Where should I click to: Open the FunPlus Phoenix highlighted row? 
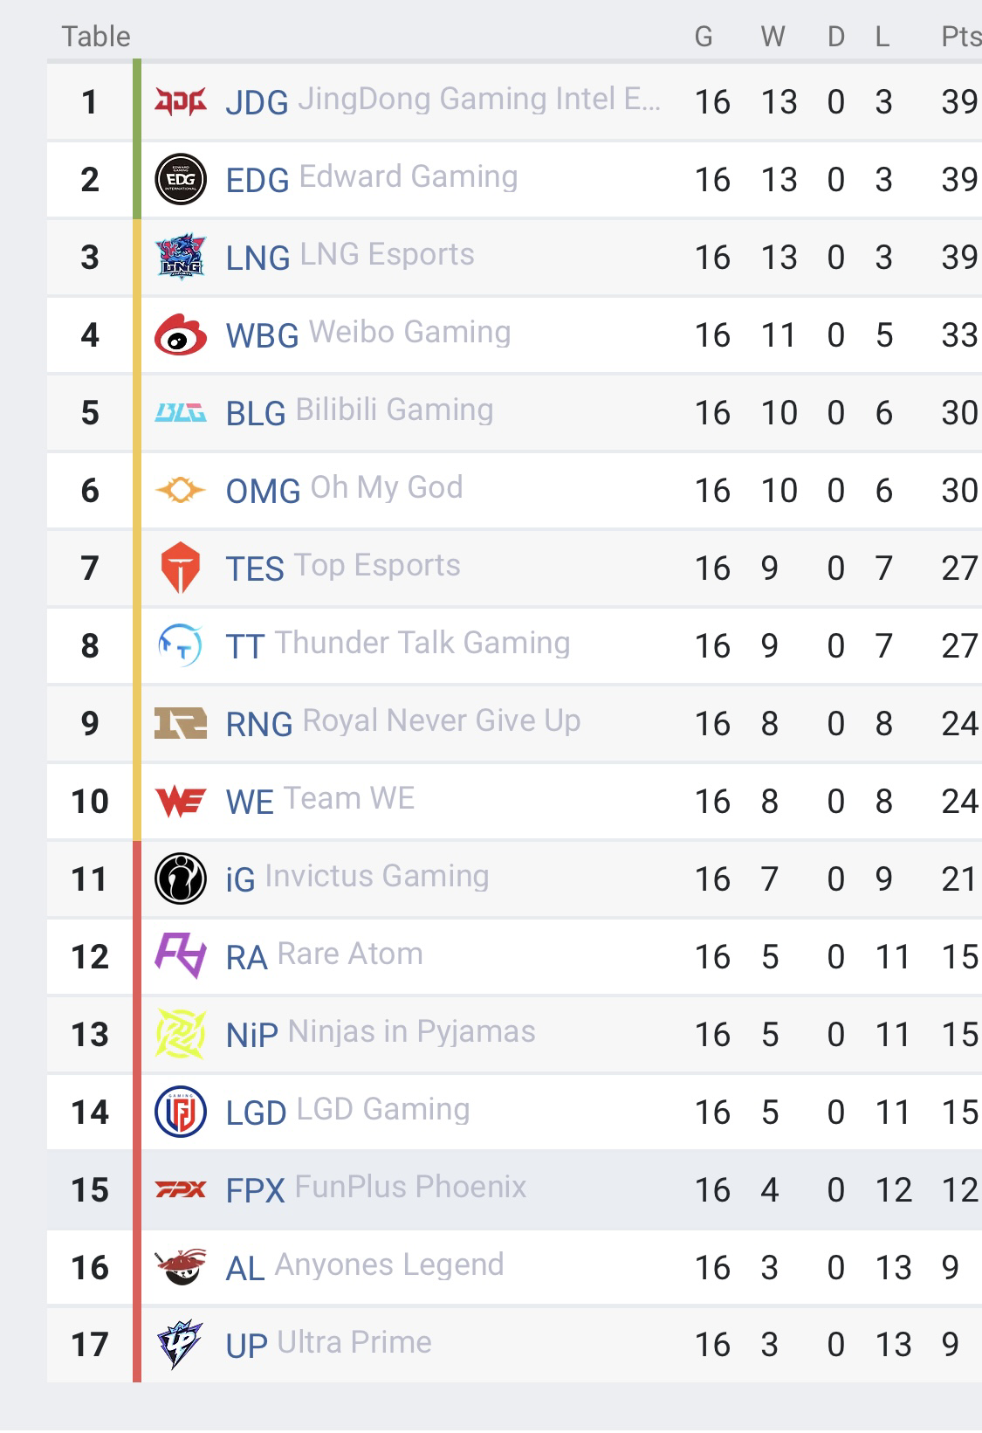click(515, 1189)
